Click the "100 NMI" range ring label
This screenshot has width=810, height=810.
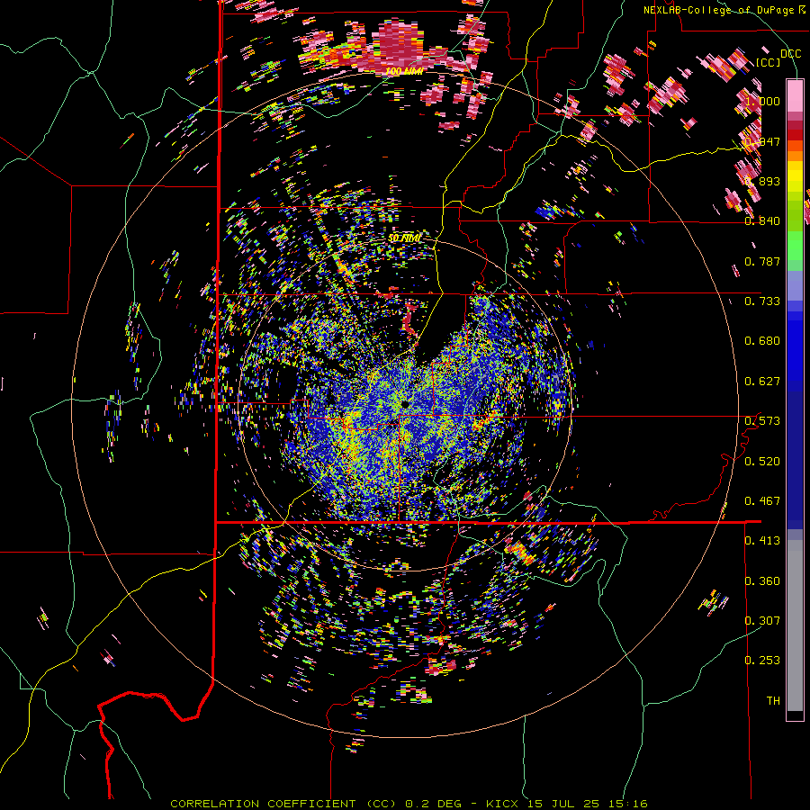pyautogui.click(x=404, y=71)
